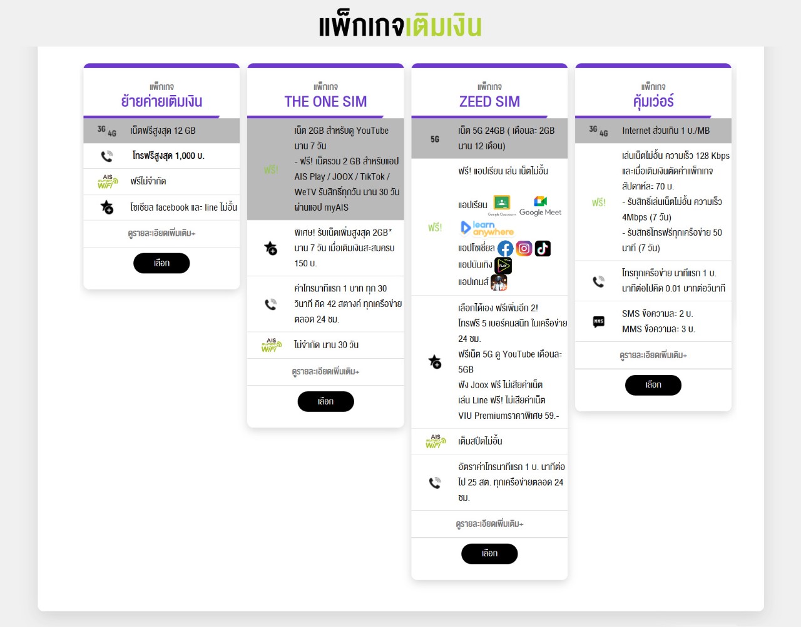Click AIS WiFi icon beside ฟรีไม่จำกัด
Image resolution: width=801 pixels, height=627 pixels.
pos(108,181)
